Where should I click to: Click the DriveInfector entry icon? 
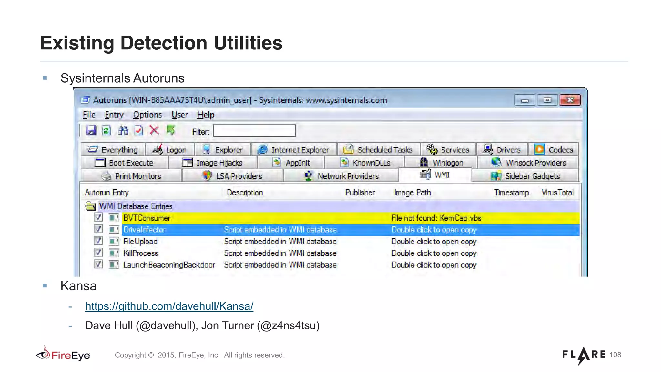(x=114, y=230)
